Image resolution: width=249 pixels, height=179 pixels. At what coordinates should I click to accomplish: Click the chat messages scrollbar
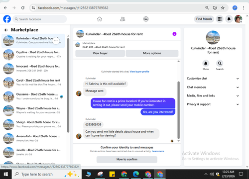pyautogui.click(x=179, y=110)
